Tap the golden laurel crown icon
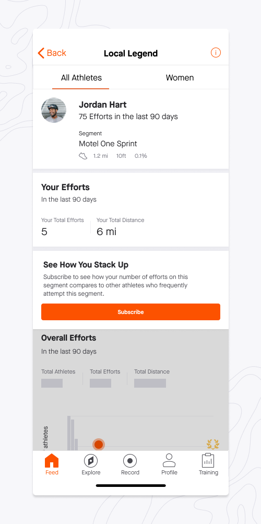The image size is (261, 524). [213, 445]
